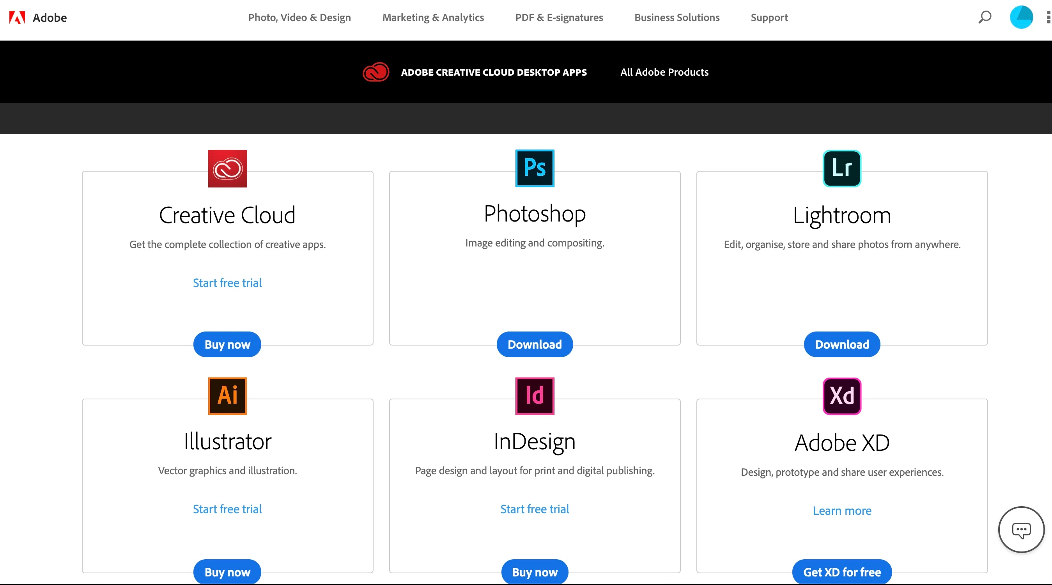The image size is (1052, 585).
Task: Click Start free trial under Creative Cloud
Action: [x=227, y=283]
